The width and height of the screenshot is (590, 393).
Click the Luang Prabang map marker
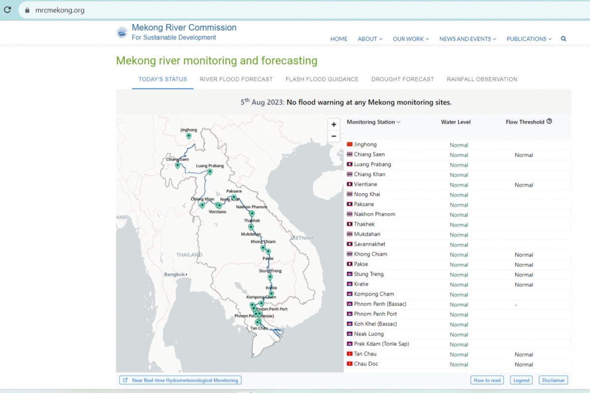(x=209, y=172)
